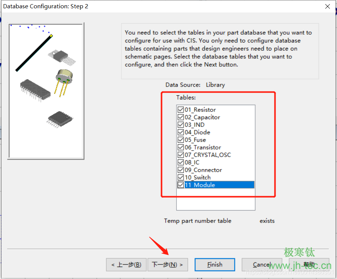
Task: Uncheck the 01_Resistor table checkbox
Action: [181, 110]
